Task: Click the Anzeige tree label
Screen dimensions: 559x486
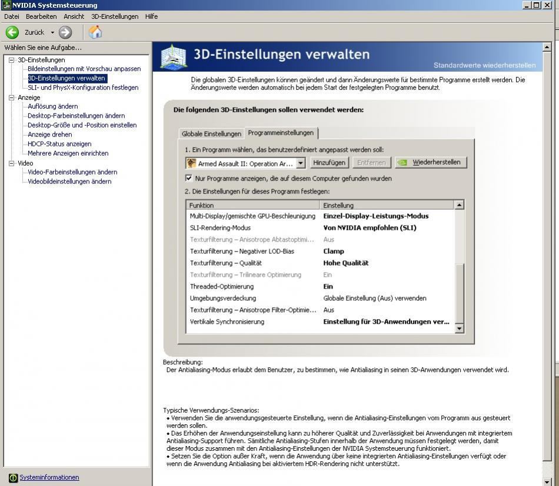Action: (29, 98)
